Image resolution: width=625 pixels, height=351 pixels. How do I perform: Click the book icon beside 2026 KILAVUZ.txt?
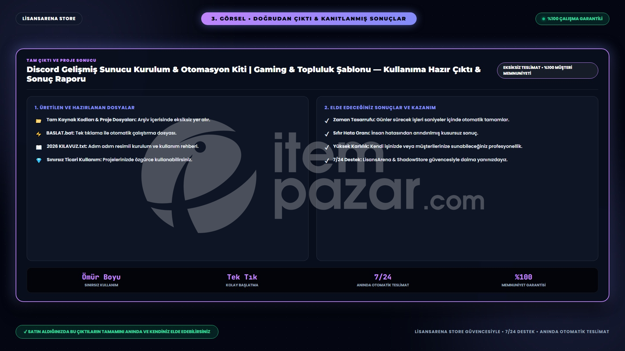(39, 147)
